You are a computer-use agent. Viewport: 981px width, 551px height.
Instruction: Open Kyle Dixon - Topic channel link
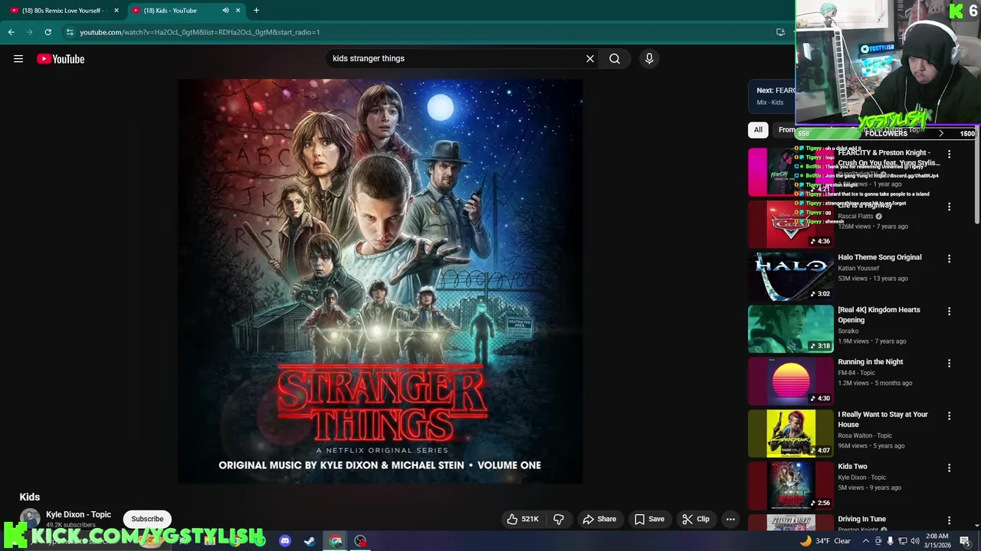coord(78,514)
